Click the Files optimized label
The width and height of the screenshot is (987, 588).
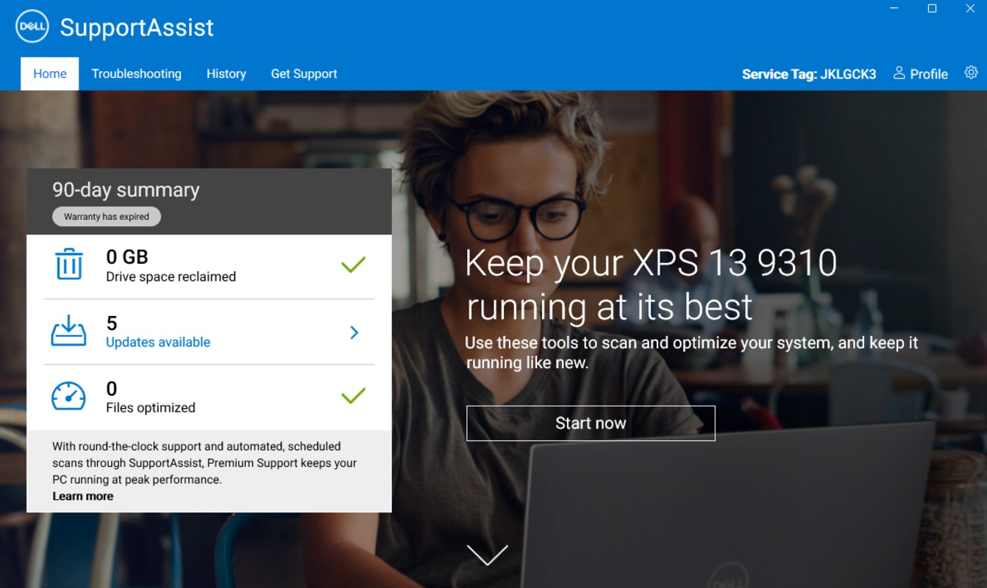click(x=151, y=408)
